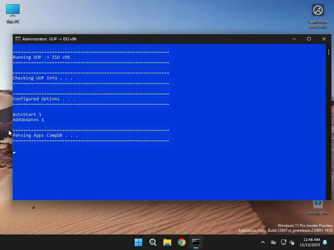Click the console vertical scrollbar thumb
This screenshot has width=334, height=250.
pyautogui.click(x=329, y=52)
